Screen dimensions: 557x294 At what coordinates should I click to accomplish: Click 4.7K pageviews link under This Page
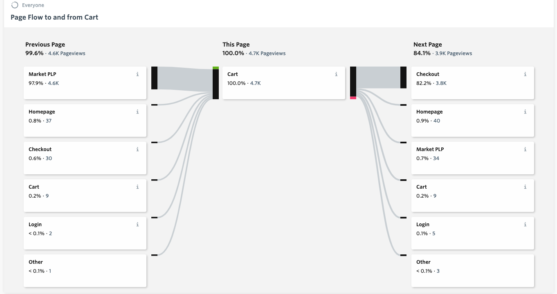pos(267,53)
